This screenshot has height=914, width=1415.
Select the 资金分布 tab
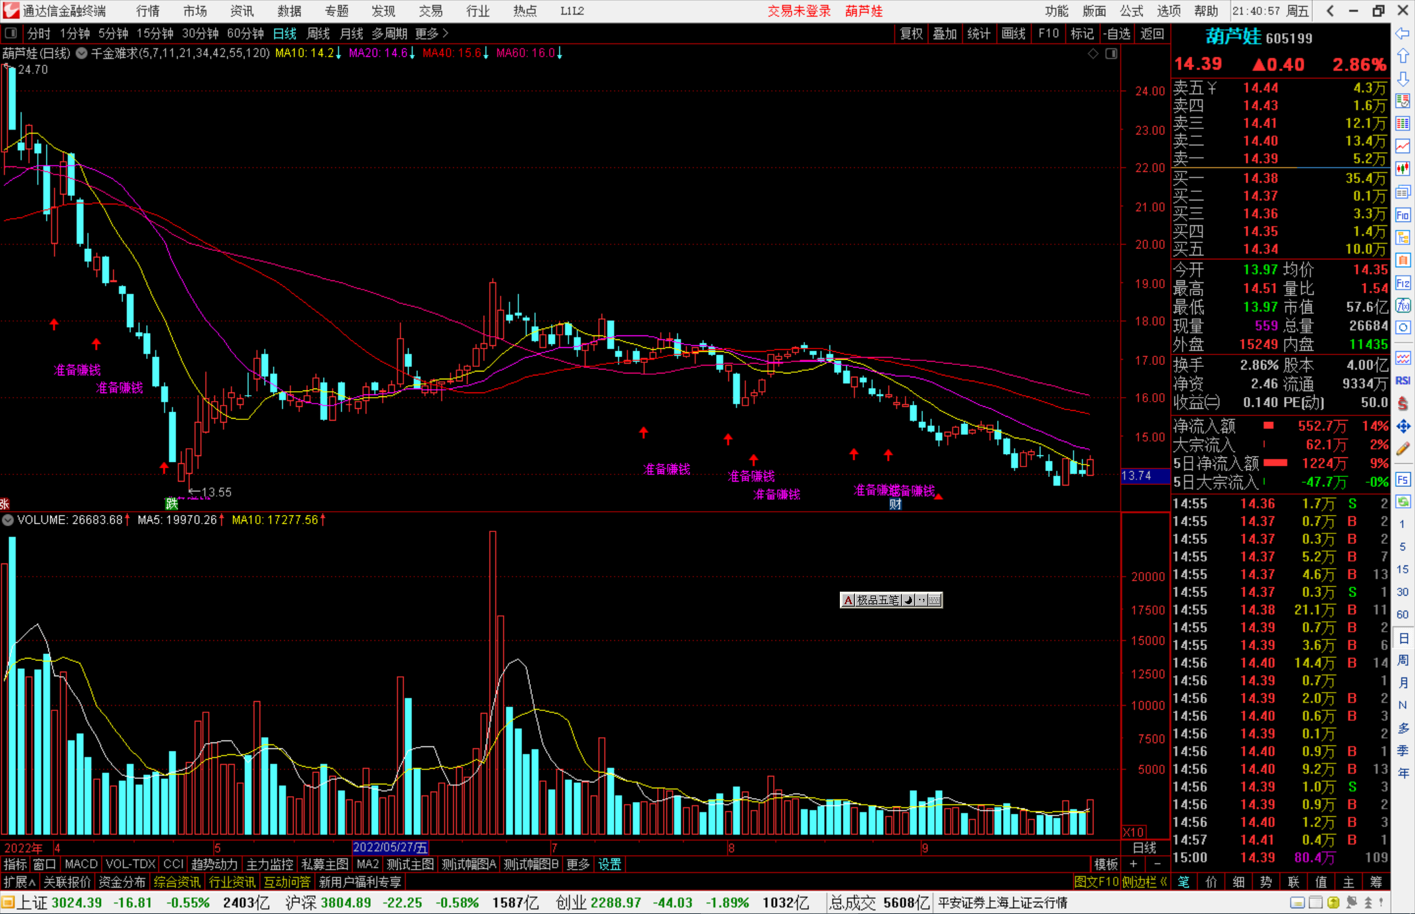[122, 882]
